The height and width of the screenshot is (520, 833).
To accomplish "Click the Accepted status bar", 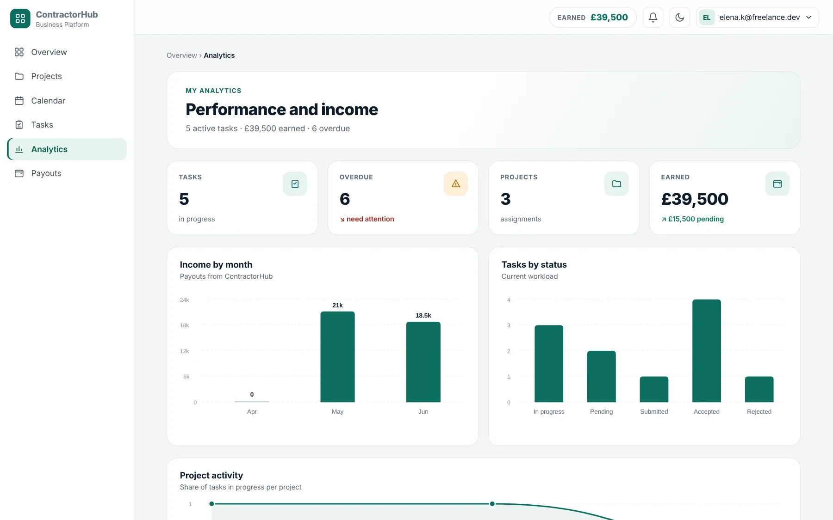I will (x=707, y=351).
